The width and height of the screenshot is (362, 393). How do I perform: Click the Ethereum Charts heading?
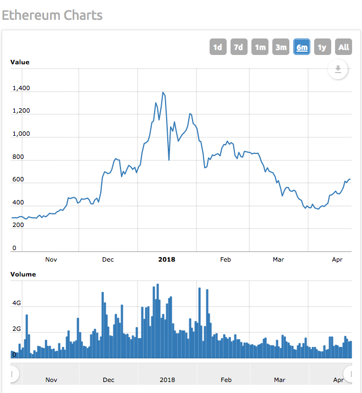[x=52, y=15]
